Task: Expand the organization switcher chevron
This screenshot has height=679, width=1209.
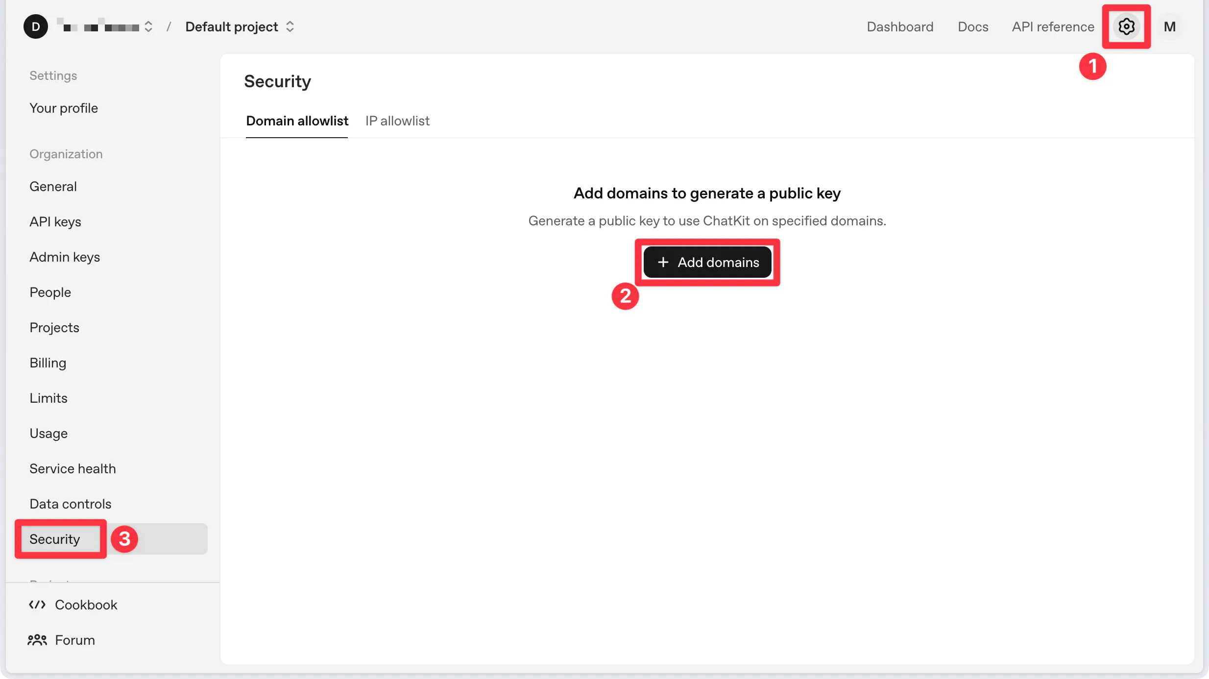Action: 148,26
